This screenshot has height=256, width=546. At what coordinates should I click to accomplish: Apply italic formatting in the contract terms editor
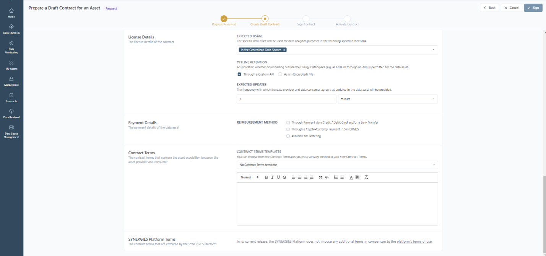point(272,177)
